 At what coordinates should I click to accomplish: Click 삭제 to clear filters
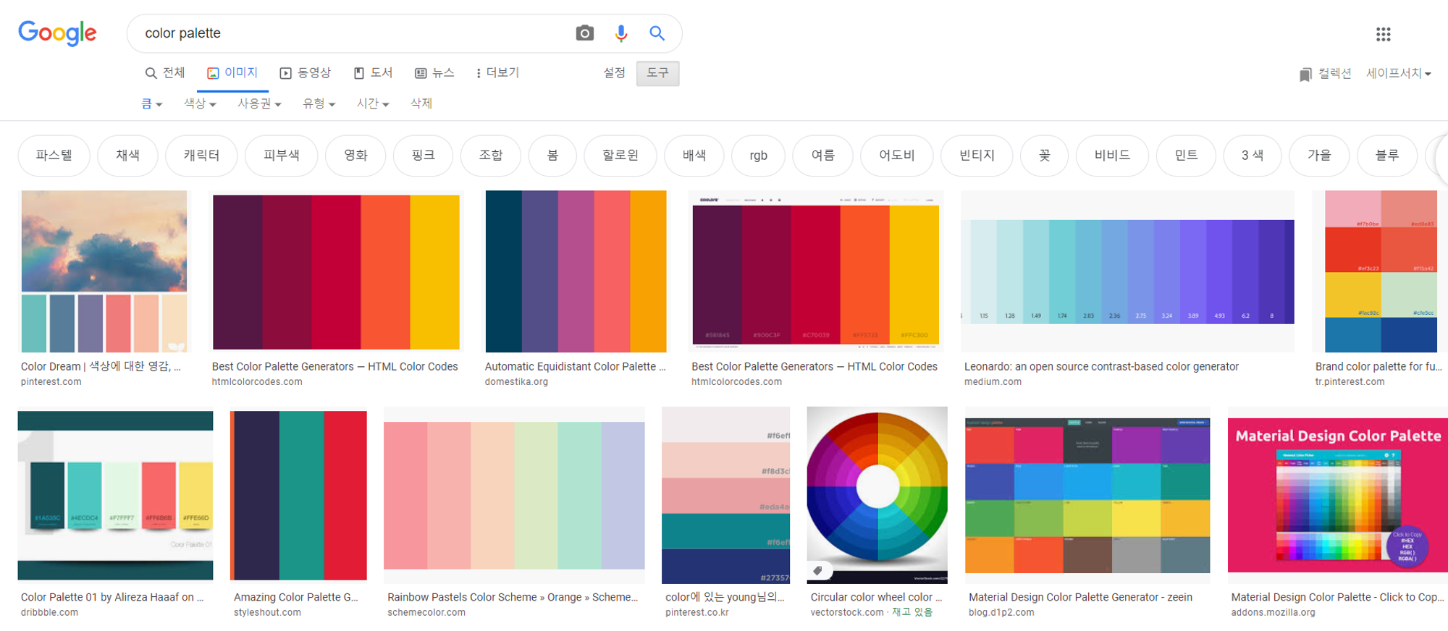(x=421, y=103)
